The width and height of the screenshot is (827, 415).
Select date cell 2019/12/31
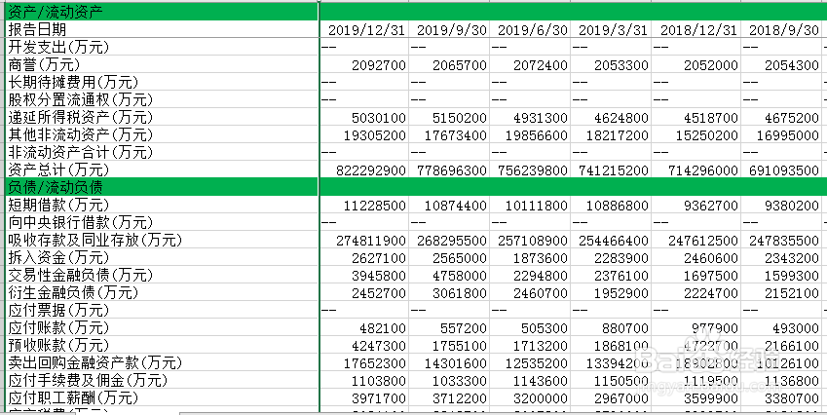(364, 29)
